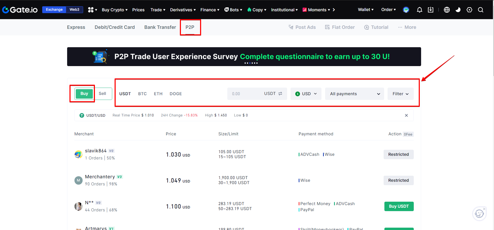Open the All payments dropdown

(x=355, y=94)
